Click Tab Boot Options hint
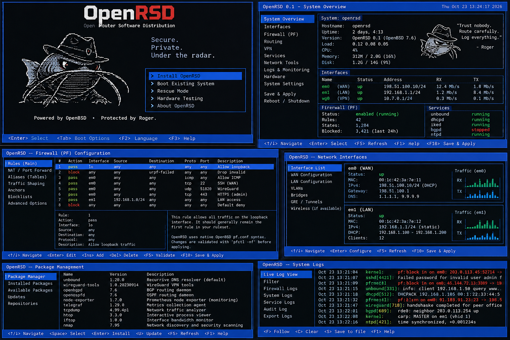Image resolution: width=510 pixels, height=340 pixels. pos(83,138)
